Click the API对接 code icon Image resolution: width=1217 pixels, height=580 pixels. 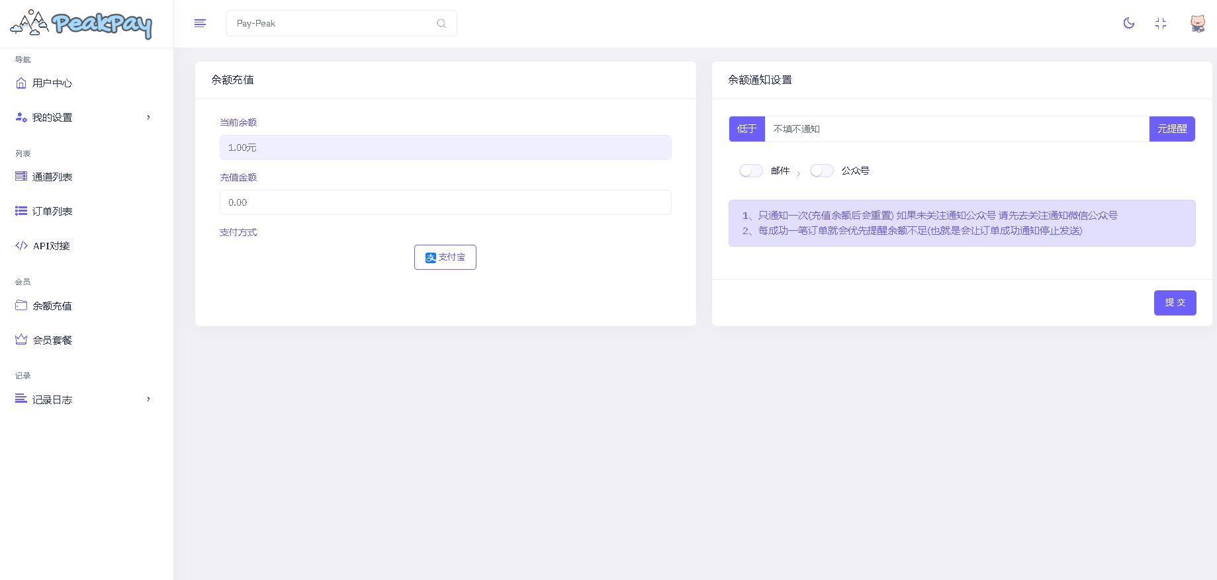(x=21, y=245)
